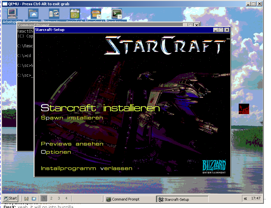Image resolution: width=271 pixels, height=208 pixels.
Task: Close the QEMU window
Action: click(x=260, y=4)
